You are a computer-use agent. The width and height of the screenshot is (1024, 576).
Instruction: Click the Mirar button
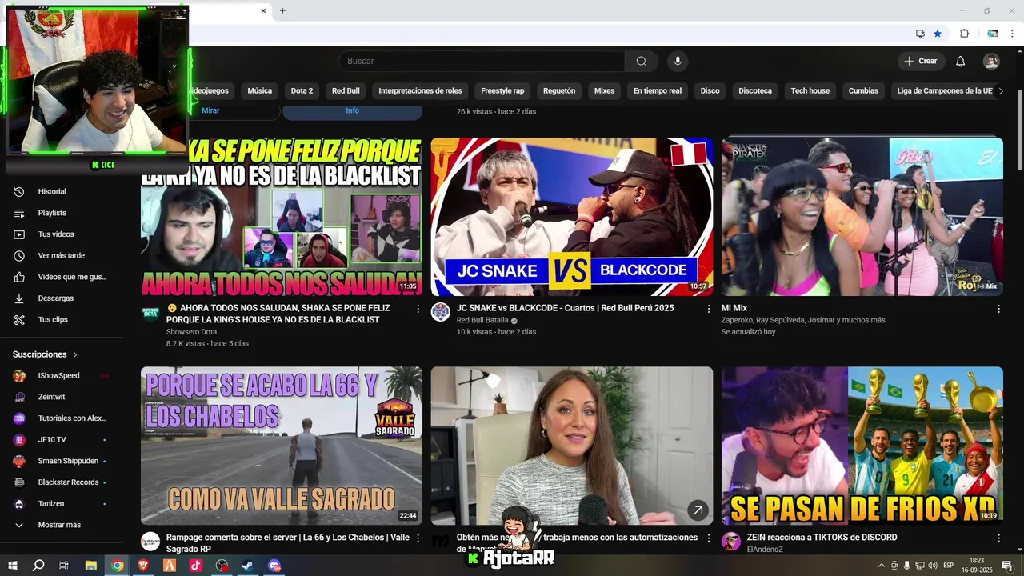tap(210, 111)
